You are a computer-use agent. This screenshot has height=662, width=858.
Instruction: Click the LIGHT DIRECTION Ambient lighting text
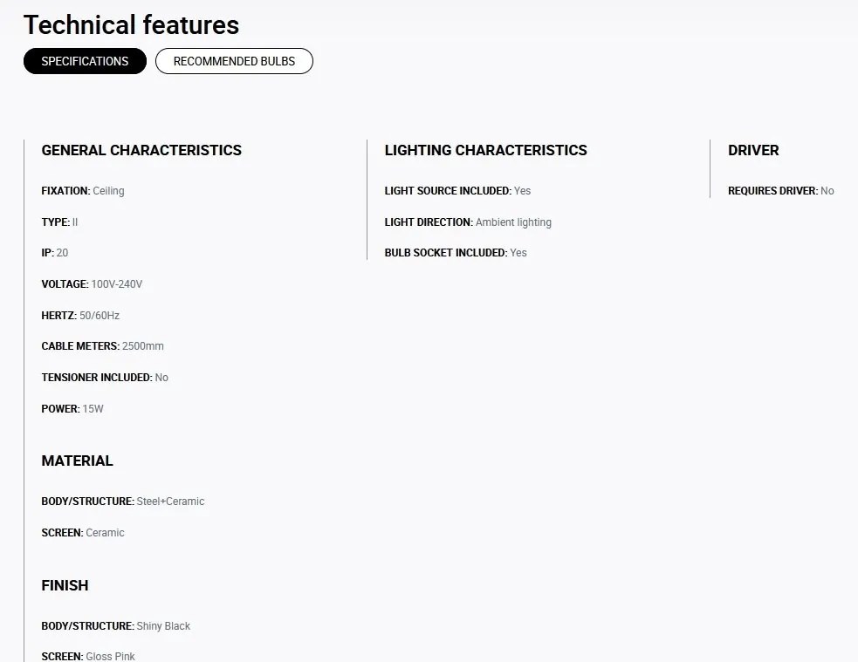(x=513, y=222)
